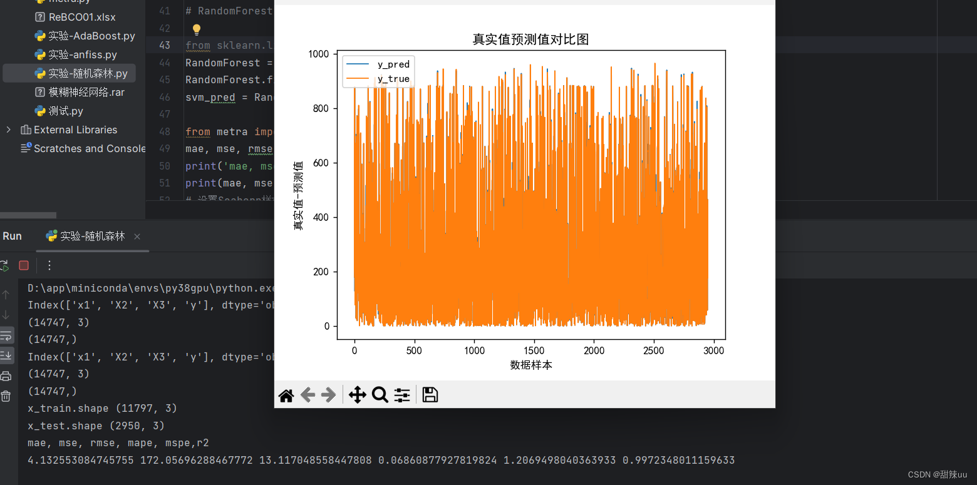Go forward to next plot view
This screenshot has width=977, height=485.
328,394
